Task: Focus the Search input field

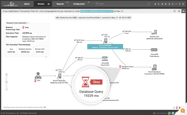Action: point(123,4)
